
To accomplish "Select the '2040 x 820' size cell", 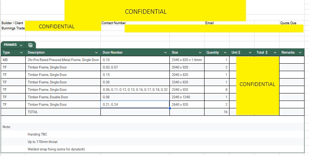I will click(x=187, y=75).
